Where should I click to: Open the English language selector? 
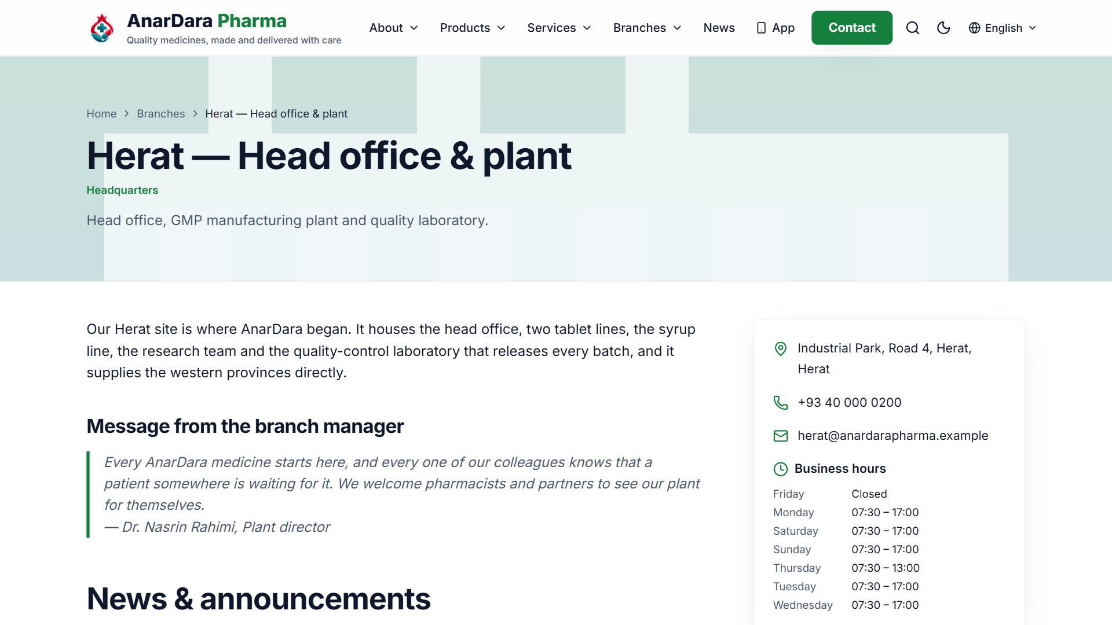pos(1003,28)
